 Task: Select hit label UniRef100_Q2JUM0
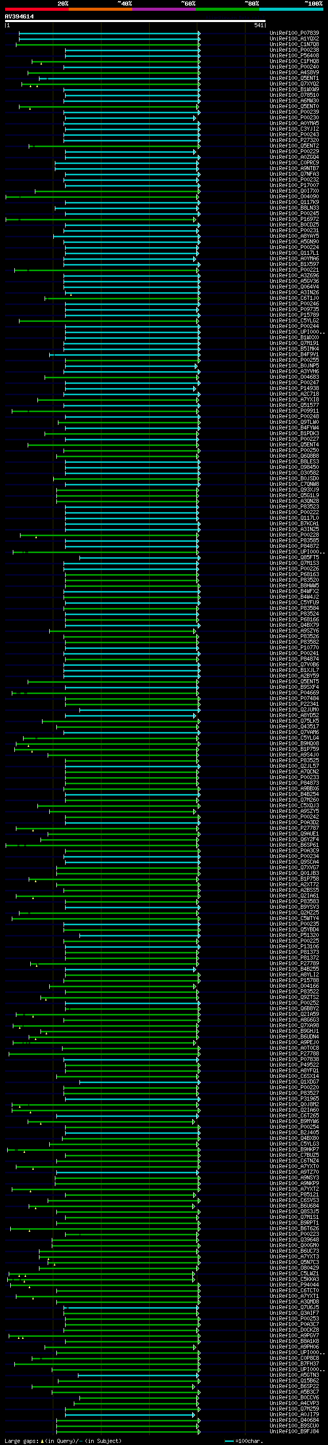pyautogui.click(x=294, y=709)
